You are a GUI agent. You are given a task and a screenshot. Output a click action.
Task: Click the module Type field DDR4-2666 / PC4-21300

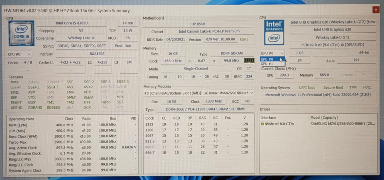(205, 110)
